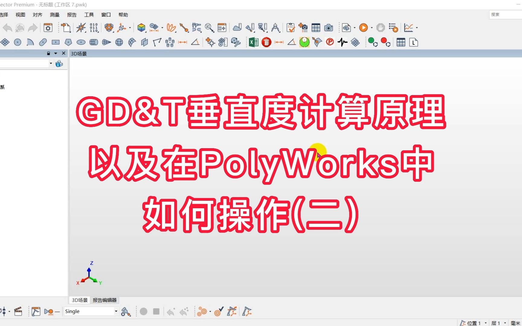Click the magnifier A1 search icon
This screenshot has height=326, width=522.
pos(209,28)
